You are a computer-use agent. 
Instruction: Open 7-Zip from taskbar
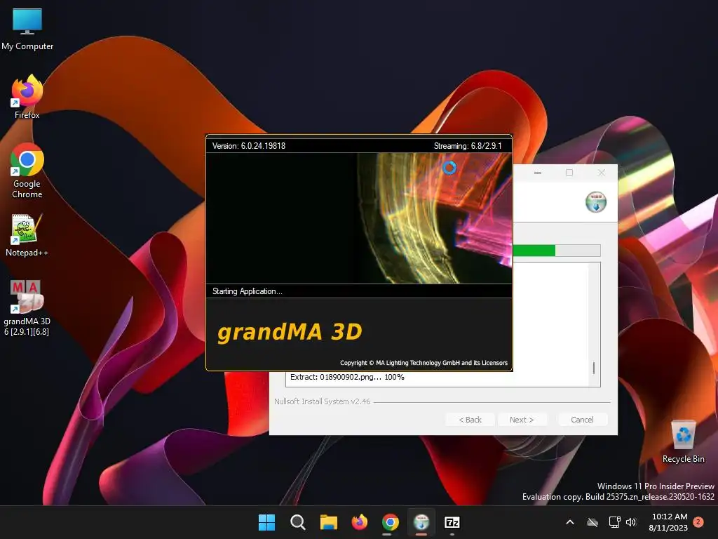(452, 522)
